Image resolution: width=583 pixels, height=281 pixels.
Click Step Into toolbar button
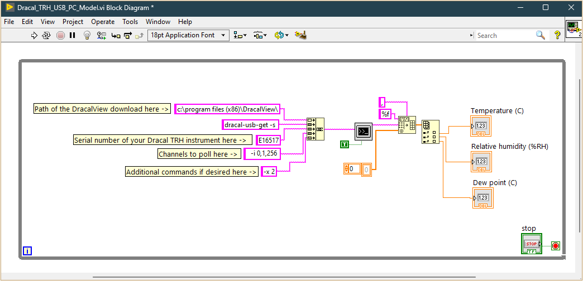pos(116,36)
